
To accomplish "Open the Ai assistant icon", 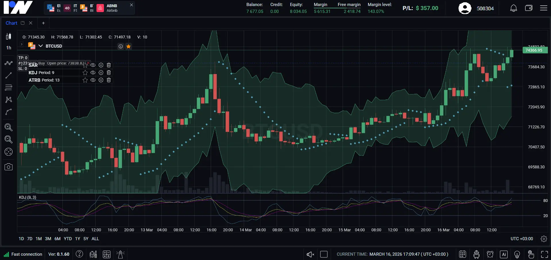I will coord(504,254).
